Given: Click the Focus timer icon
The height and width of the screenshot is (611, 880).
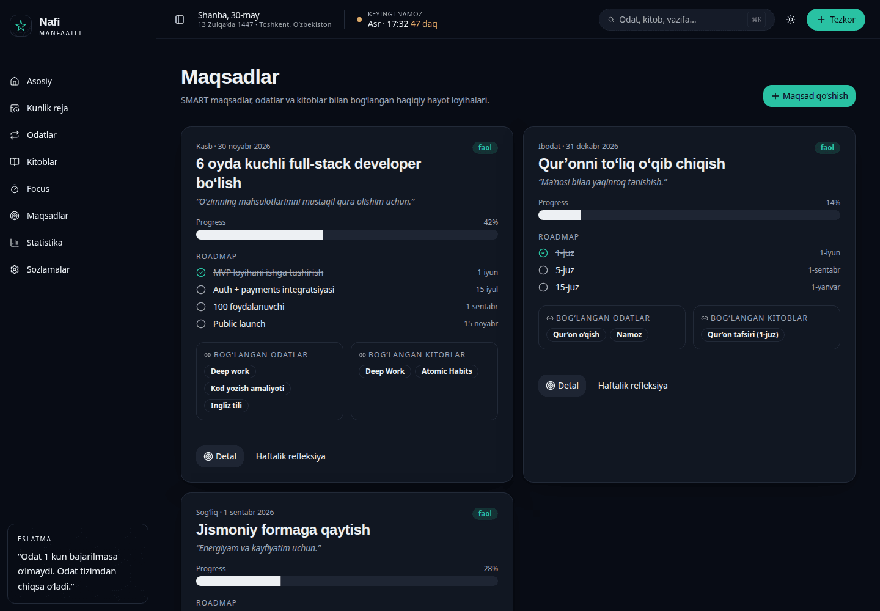Looking at the screenshot, I should (x=15, y=189).
